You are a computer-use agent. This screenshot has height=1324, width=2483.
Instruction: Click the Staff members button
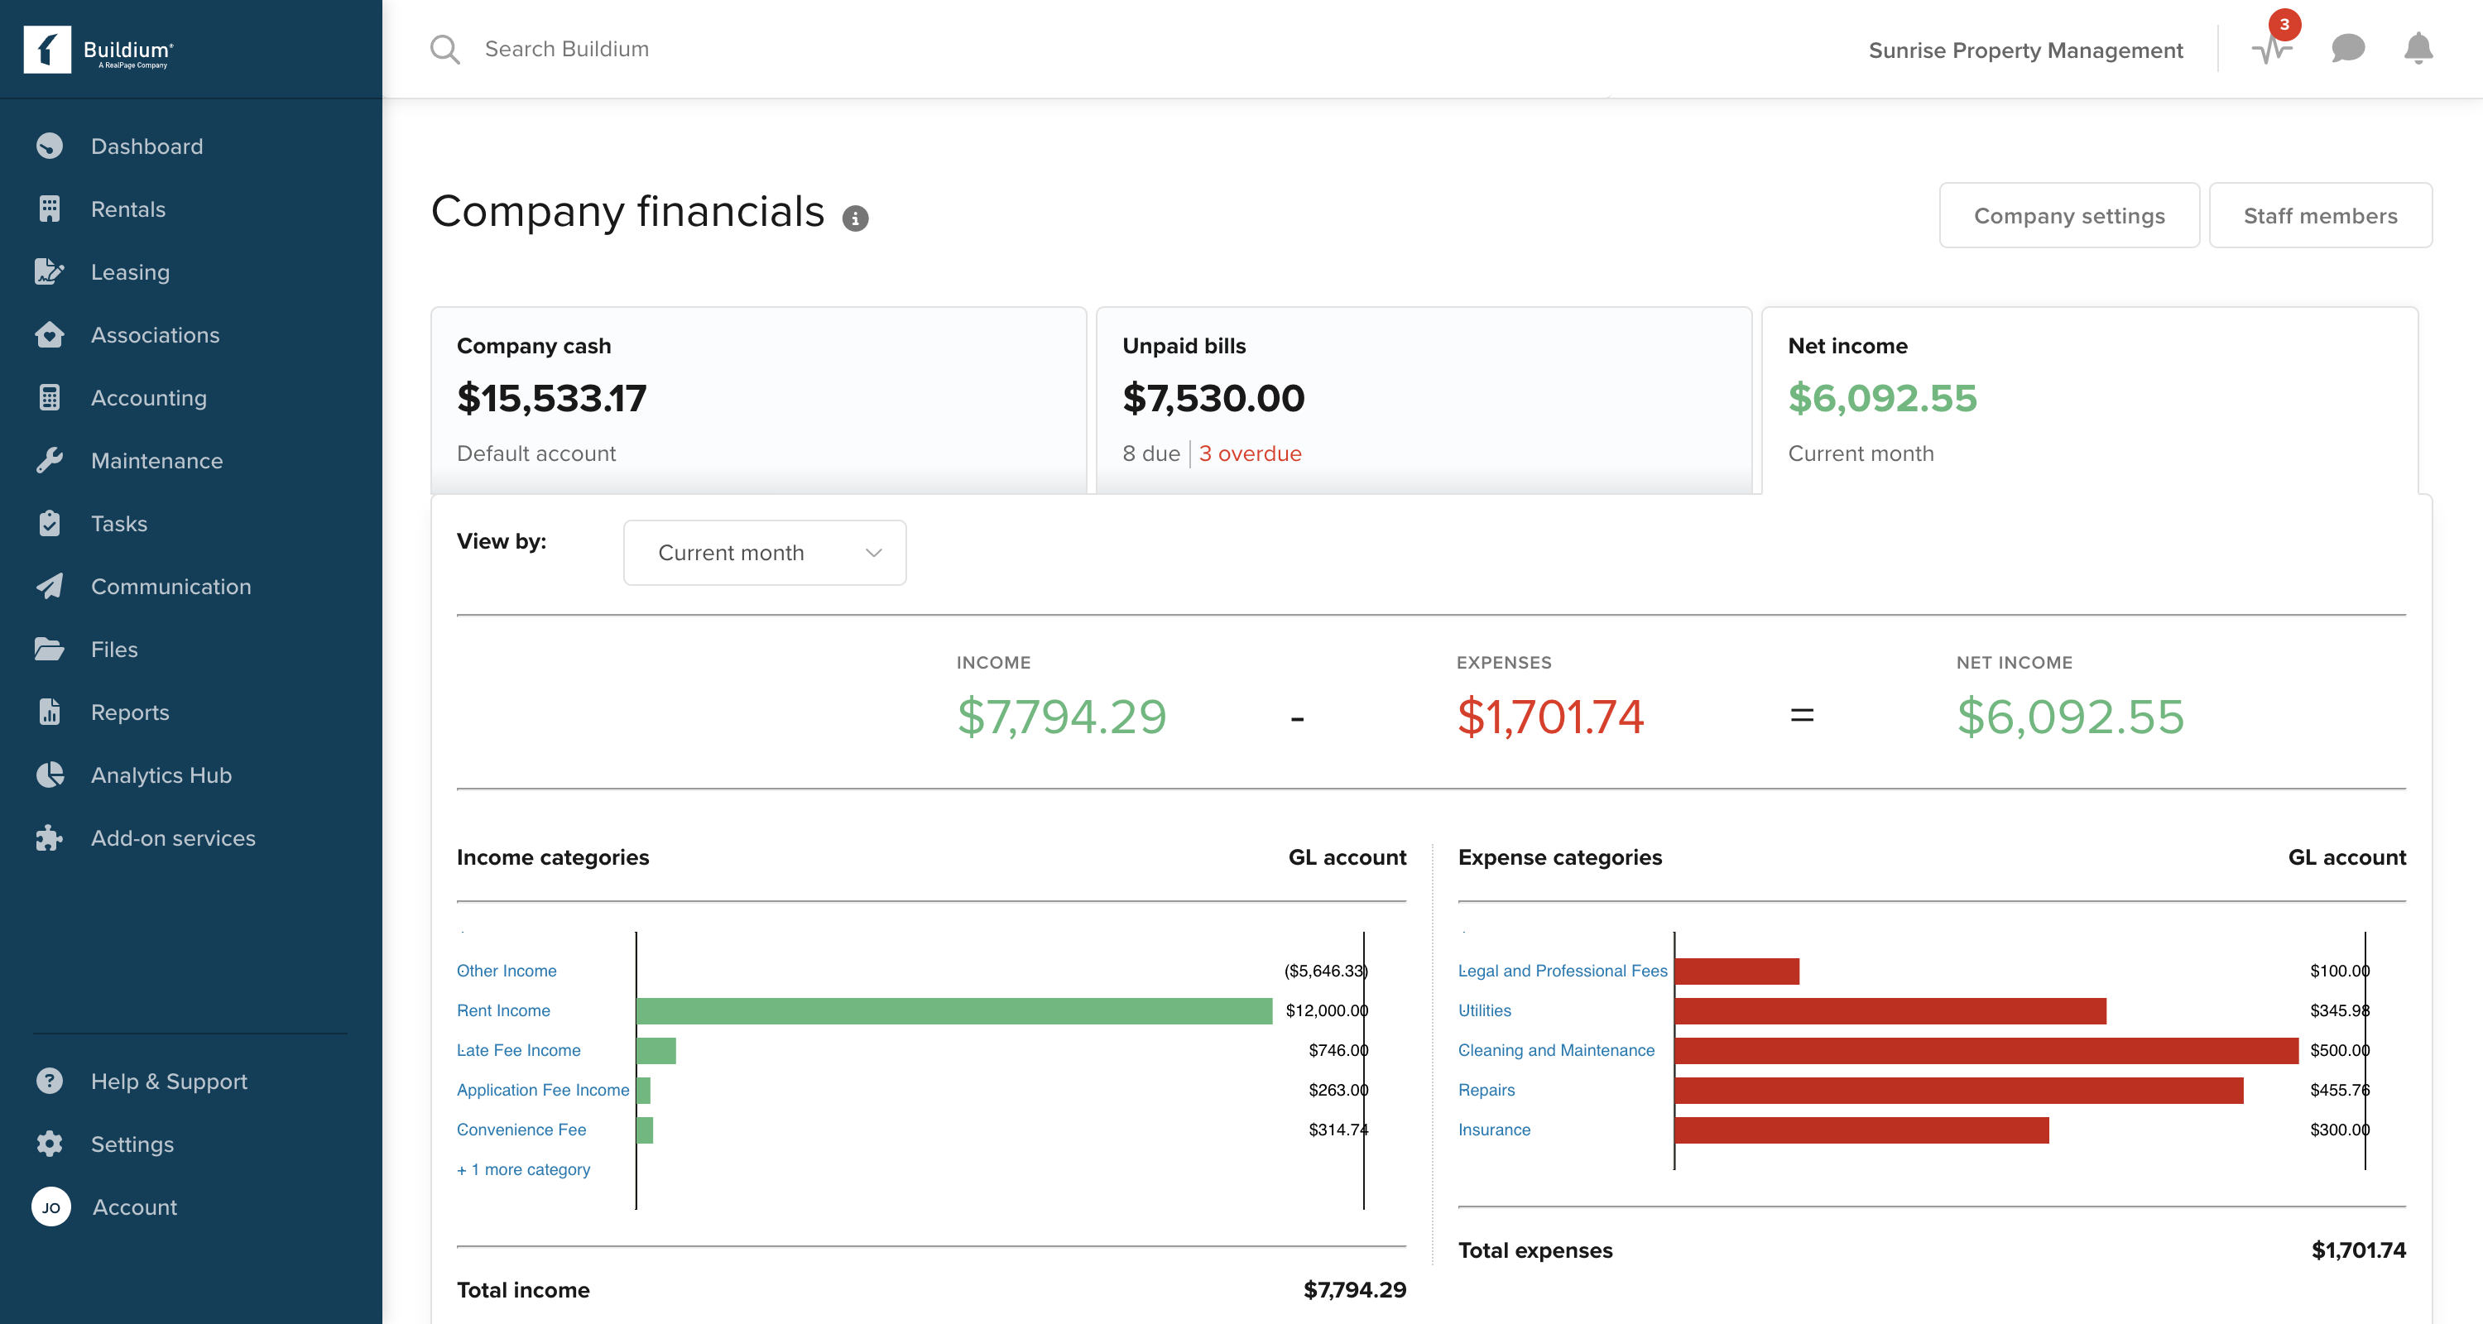2319,216
